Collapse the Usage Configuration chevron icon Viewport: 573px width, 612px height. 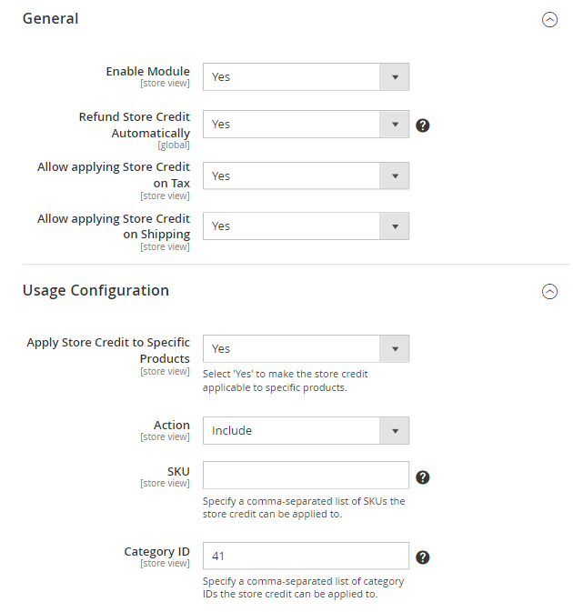tap(549, 292)
